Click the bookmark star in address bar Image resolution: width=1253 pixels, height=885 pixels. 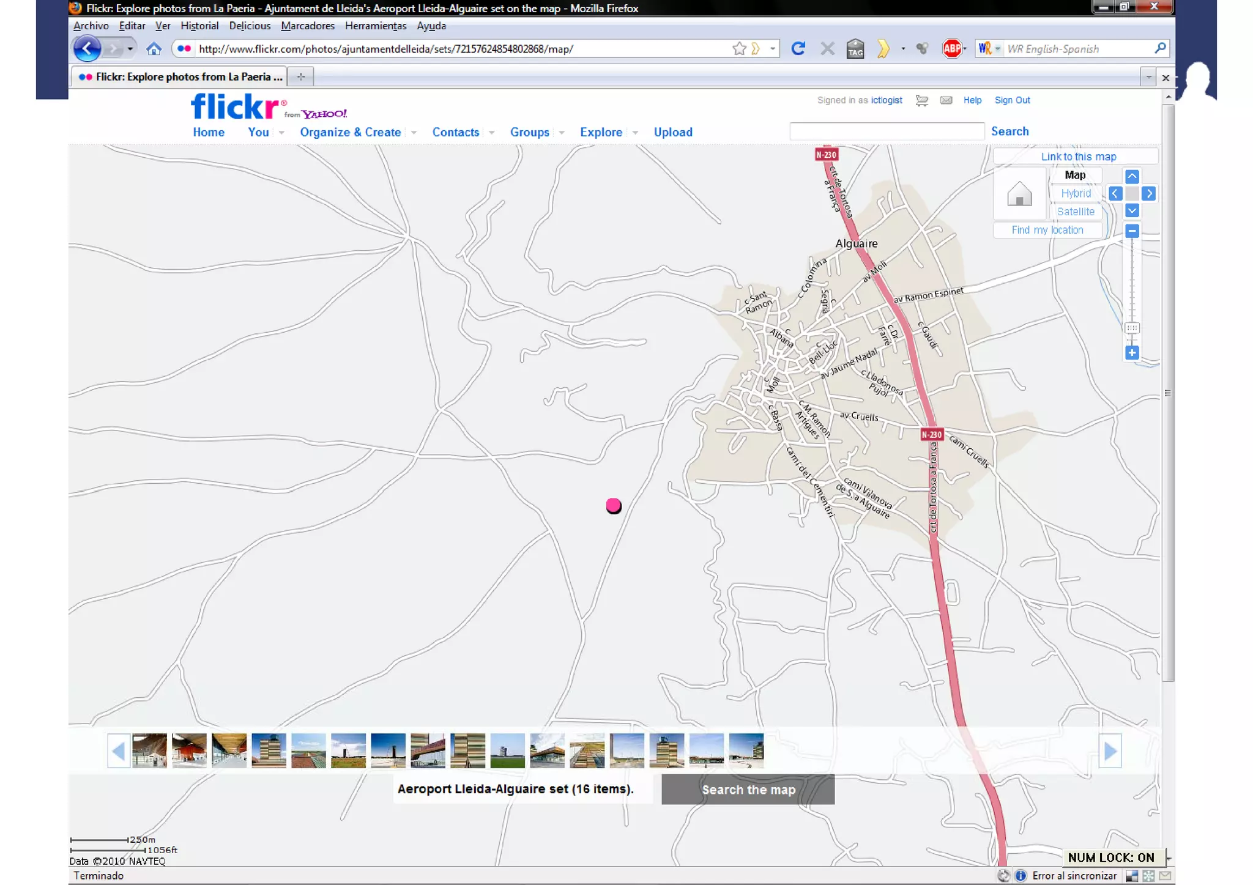739,48
